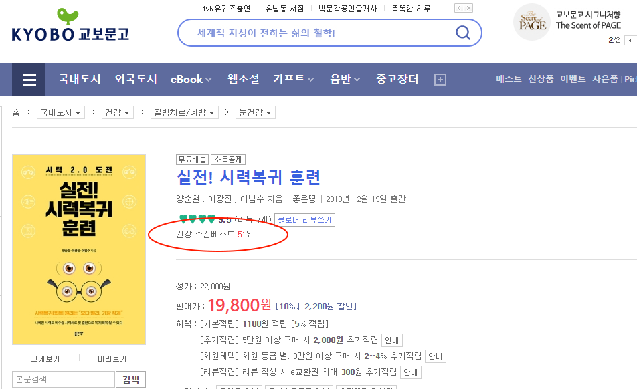Click the tvN유퀴즈출연 keyword link
This screenshot has height=389, width=637.
coord(227,9)
